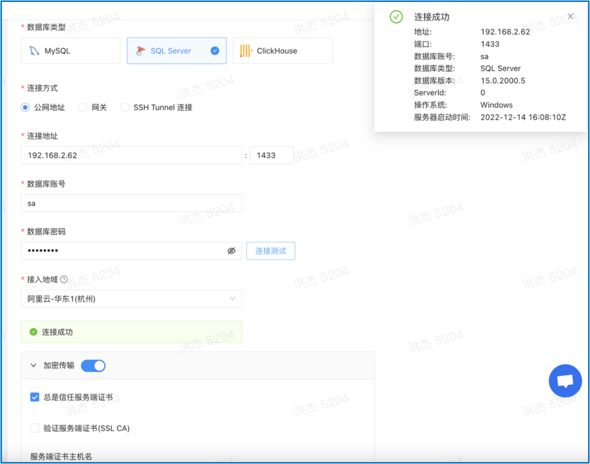Select the MySQL database type card

(70, 51)
